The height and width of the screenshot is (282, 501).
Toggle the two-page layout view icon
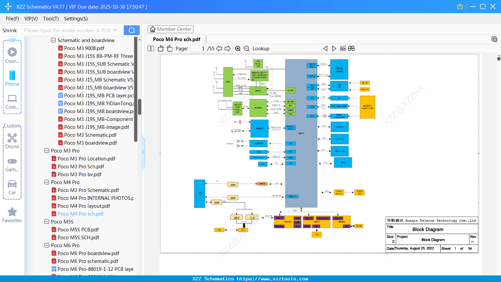(x=151, y=49)
